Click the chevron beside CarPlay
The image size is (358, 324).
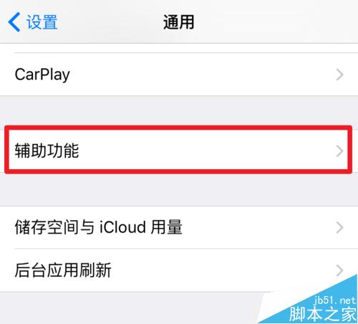coord(339,75)
